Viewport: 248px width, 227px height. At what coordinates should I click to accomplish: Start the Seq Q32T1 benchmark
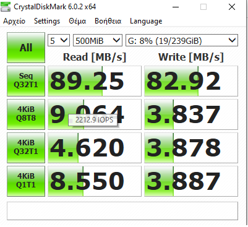(26, 81)
